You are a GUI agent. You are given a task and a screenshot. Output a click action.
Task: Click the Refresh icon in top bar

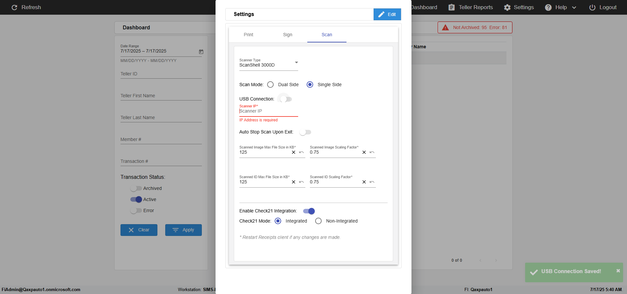(14, 7)
